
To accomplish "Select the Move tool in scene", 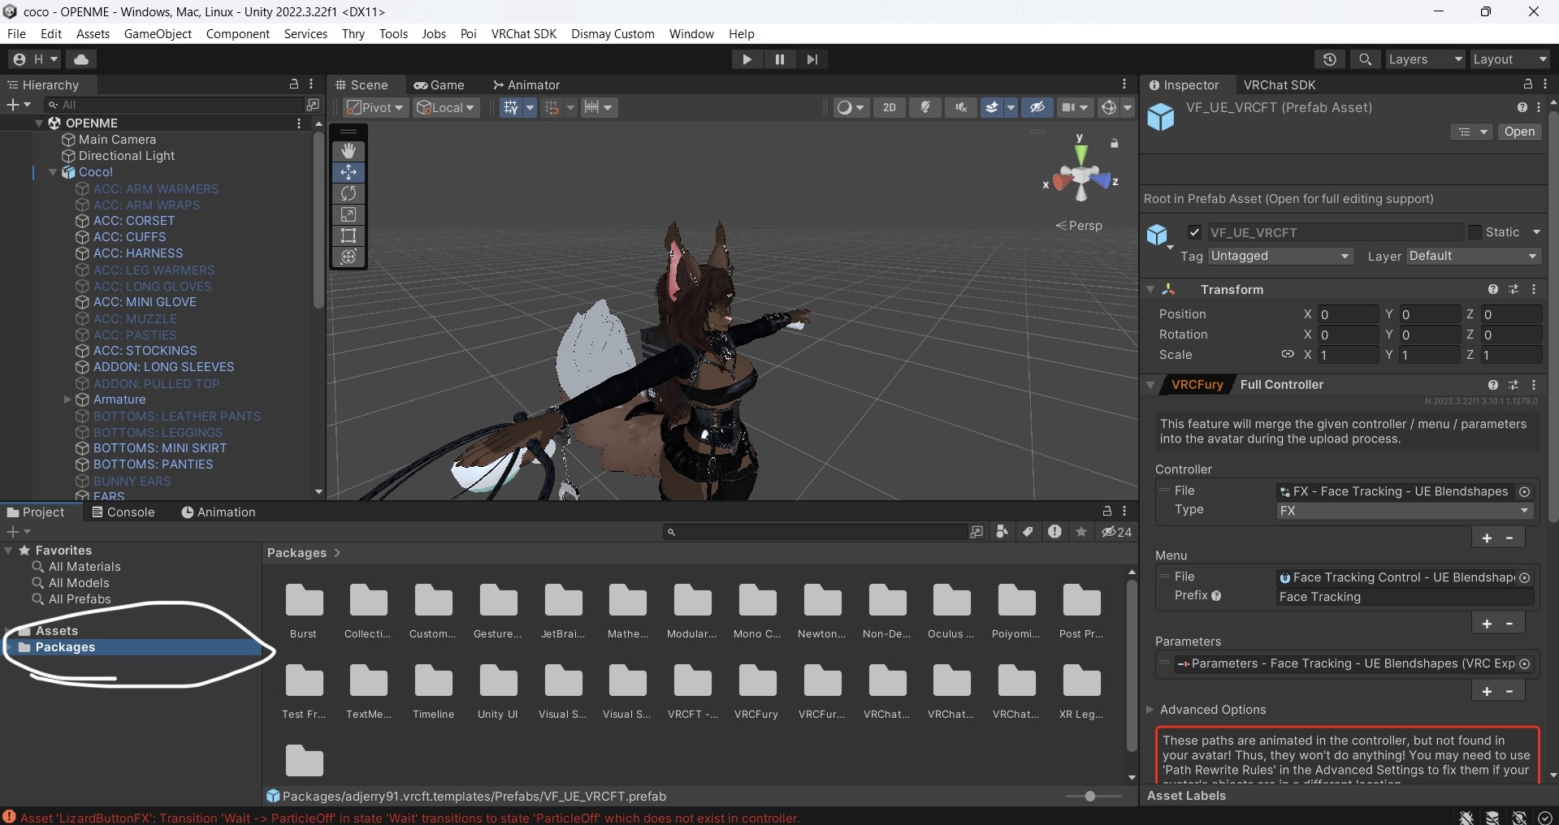I will (x=349, y=172).
